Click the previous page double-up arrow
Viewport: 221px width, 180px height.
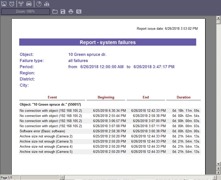[218, 168]
